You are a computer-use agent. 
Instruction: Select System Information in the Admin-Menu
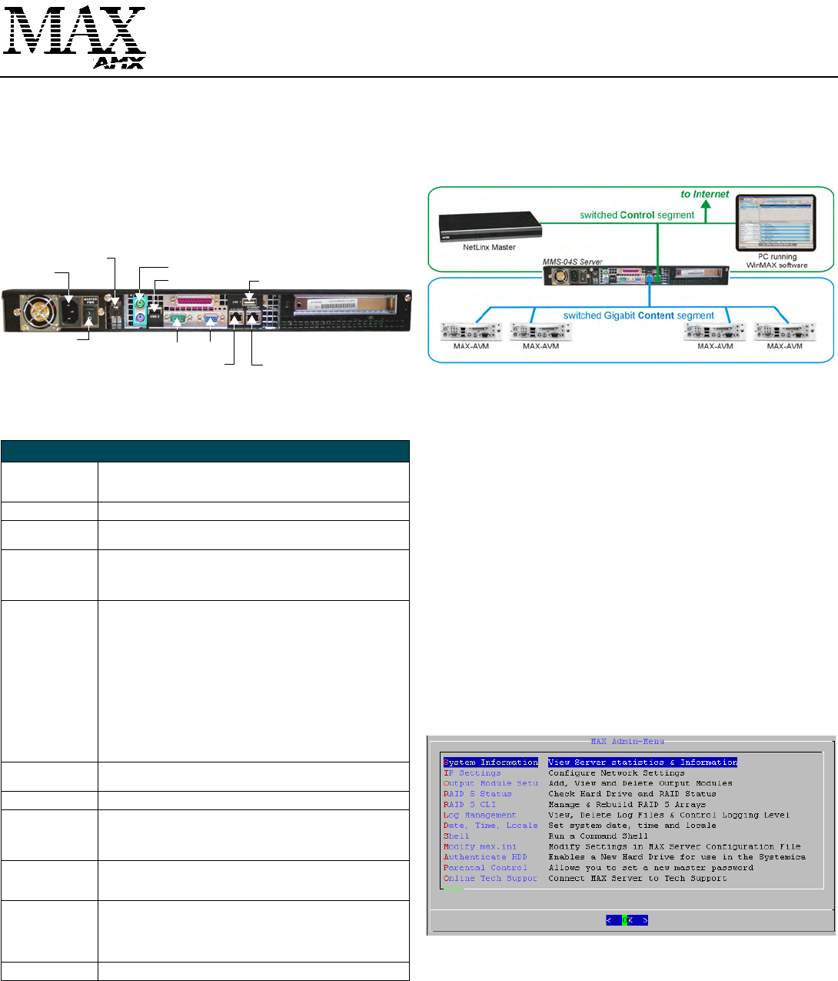pos(490,762)
